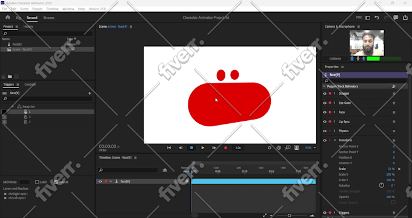
Task: Adjust the timeline zoom slider handle
Action: 289,216
